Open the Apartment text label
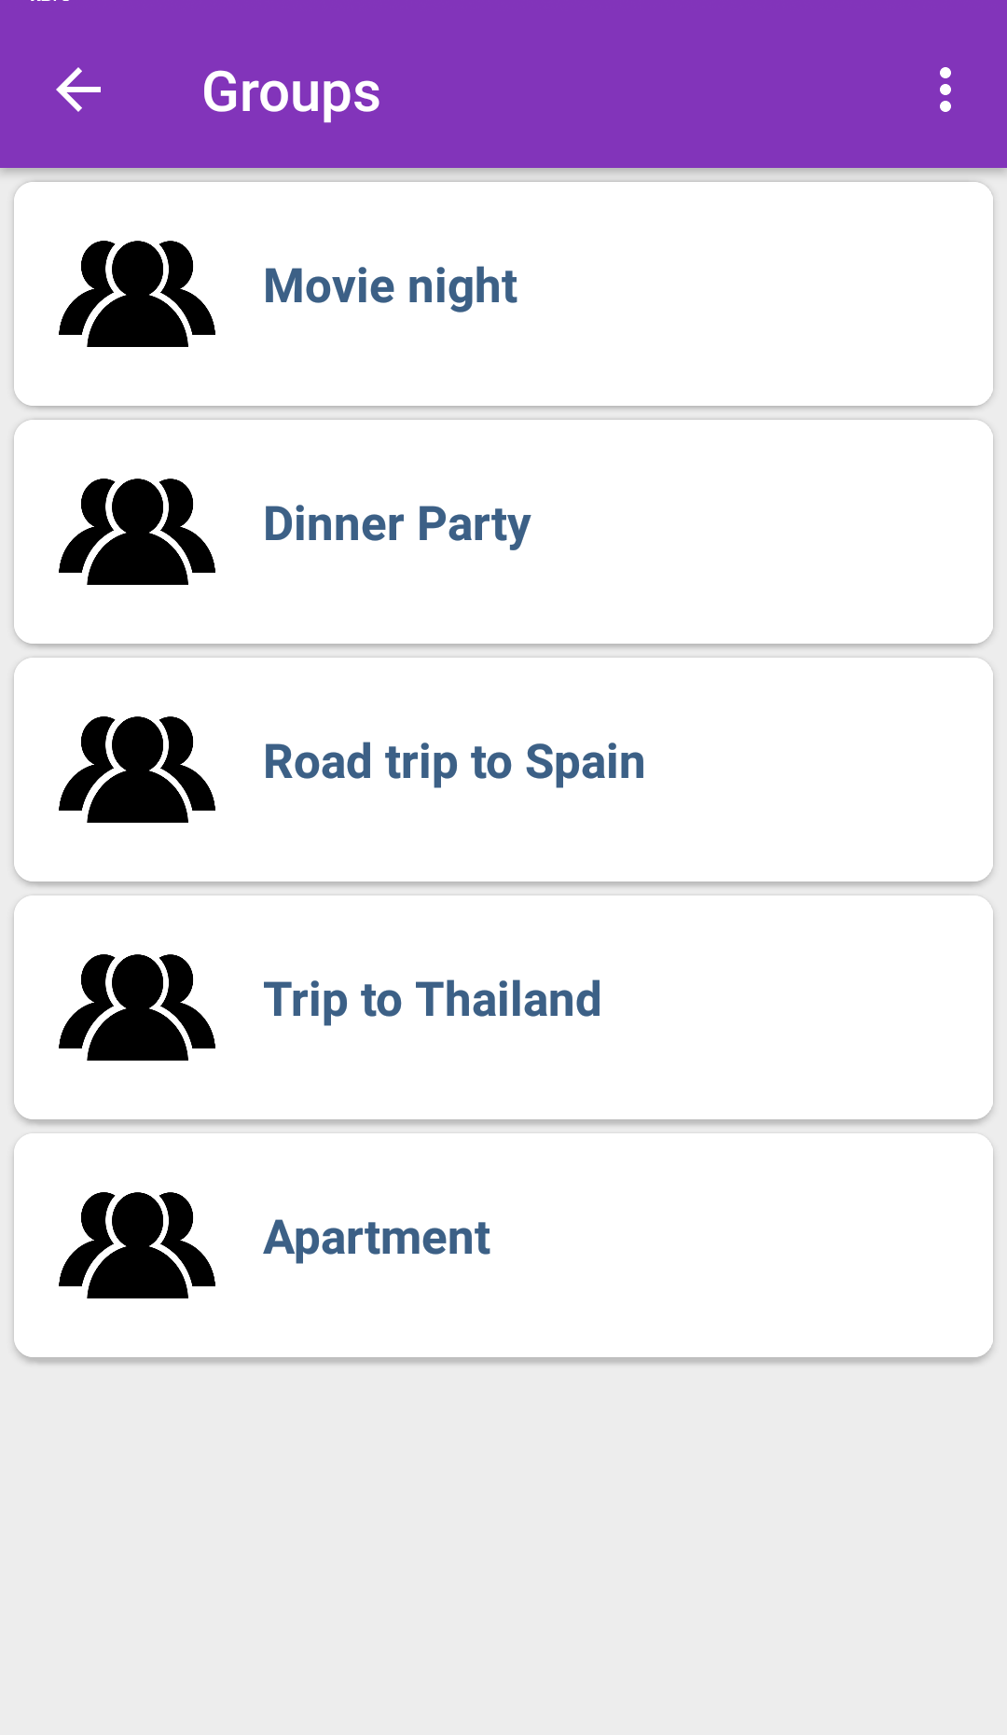 (x=377, y=1238)
